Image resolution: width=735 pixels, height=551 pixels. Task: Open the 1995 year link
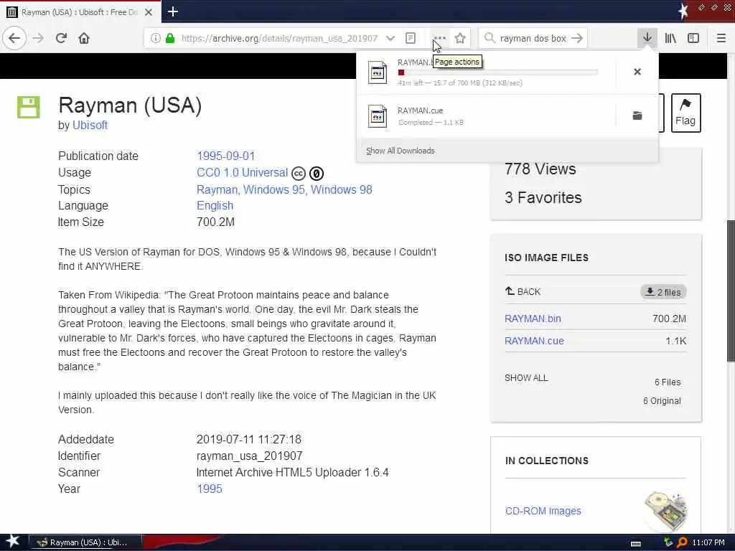209,489
